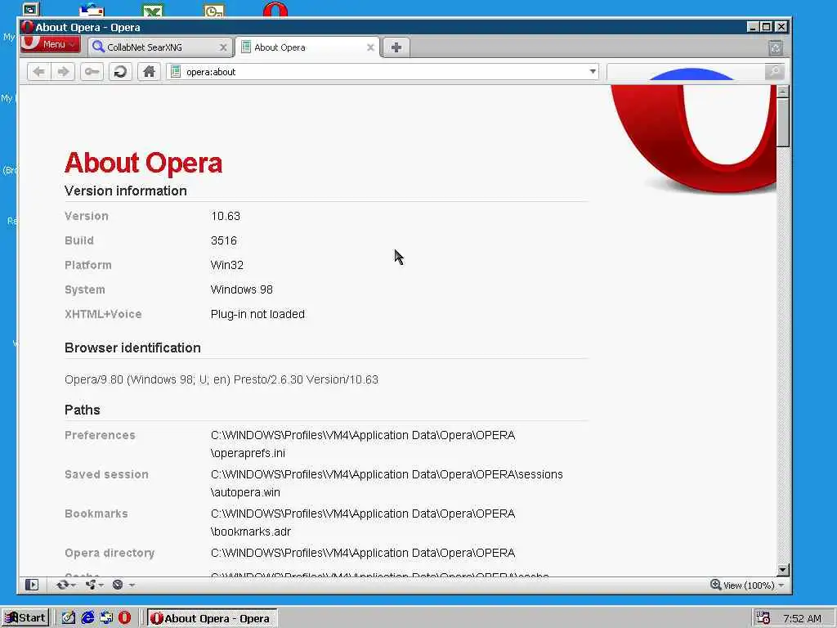Select the Excel desktop shortcut icon
Viewport: 837px width, 628px height.
pyautogui.click(x=153, y=10)
